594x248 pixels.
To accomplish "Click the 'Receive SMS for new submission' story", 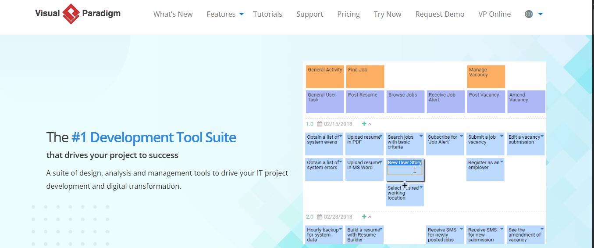I will [x=485, y=235].
